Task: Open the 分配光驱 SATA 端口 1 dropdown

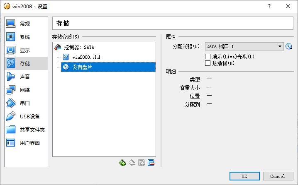Action: pyautogui.click(x=244, y=46)
